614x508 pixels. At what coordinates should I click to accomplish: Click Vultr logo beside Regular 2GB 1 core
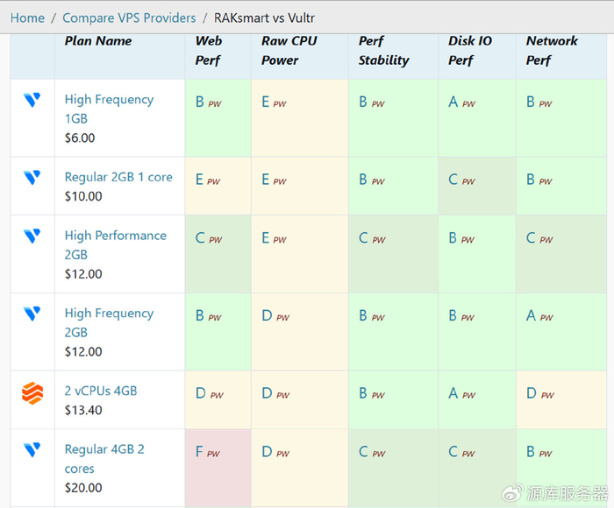(x=32, y=178)
